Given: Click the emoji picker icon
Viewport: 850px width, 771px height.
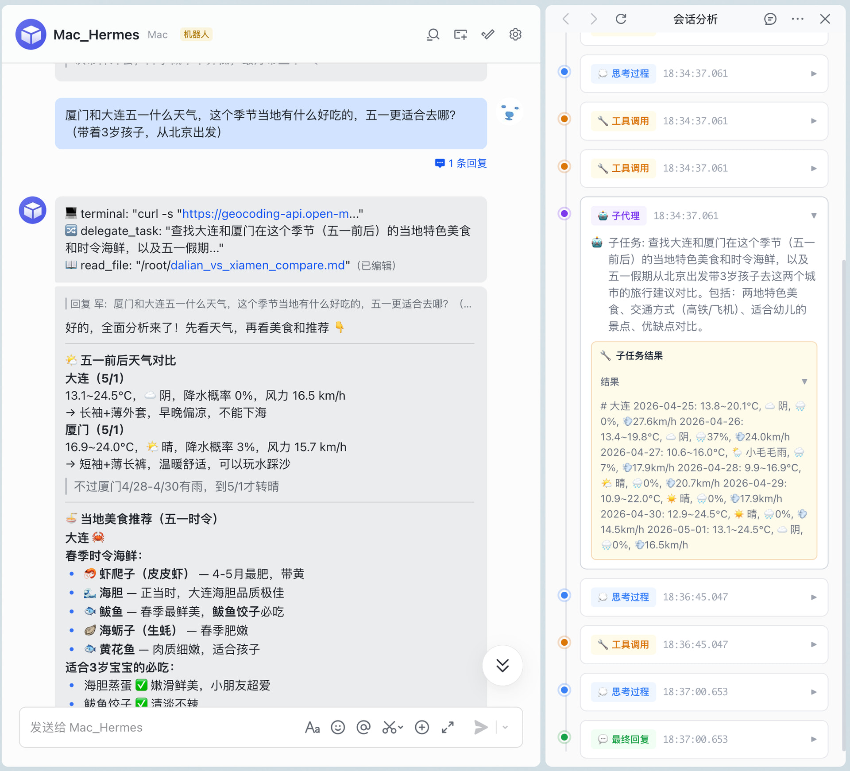Looking at the screenshot, I should 338,727.
